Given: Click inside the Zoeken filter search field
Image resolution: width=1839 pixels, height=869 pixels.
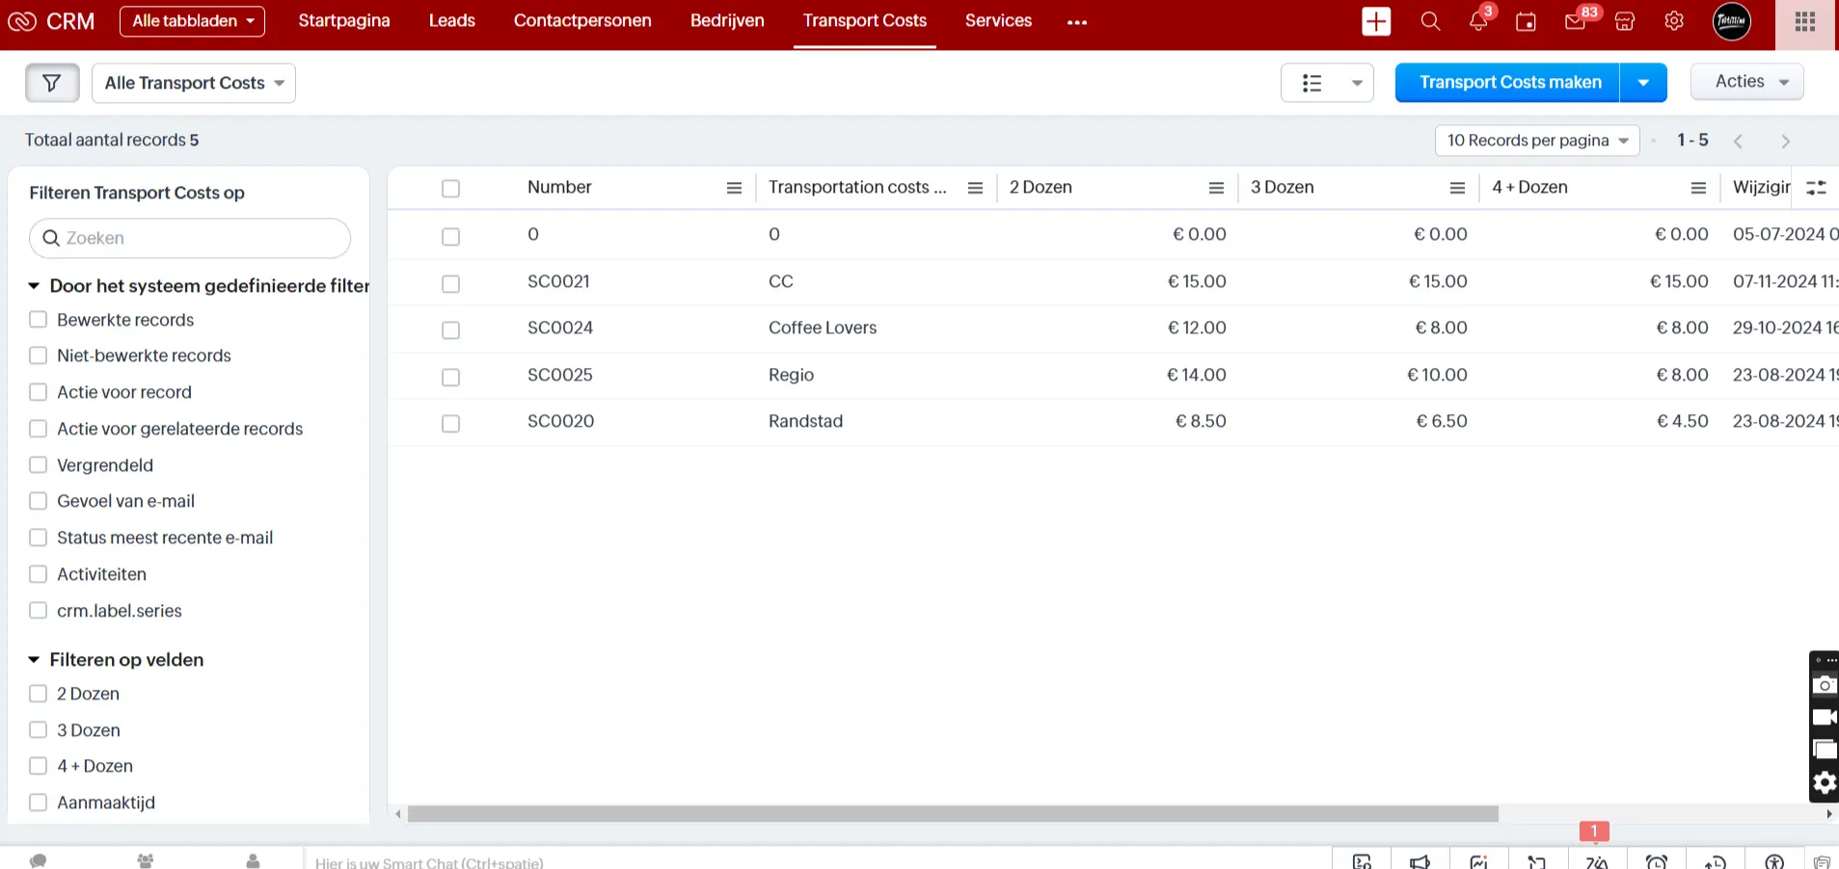Looking at the screenshot, I should point(189,238).
